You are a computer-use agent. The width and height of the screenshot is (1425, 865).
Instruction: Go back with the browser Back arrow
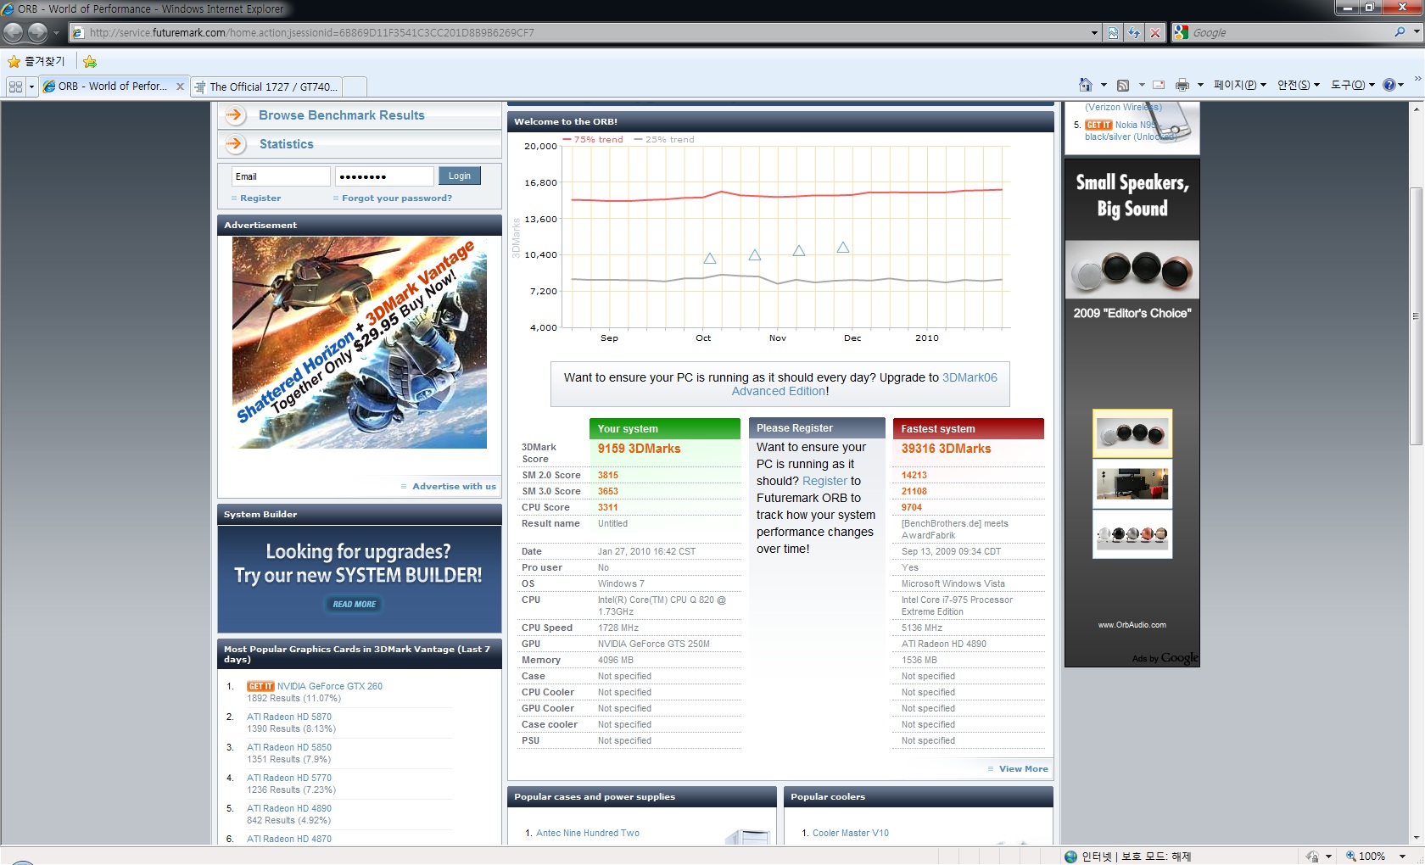pyautogui.click(x=13, y=32)
